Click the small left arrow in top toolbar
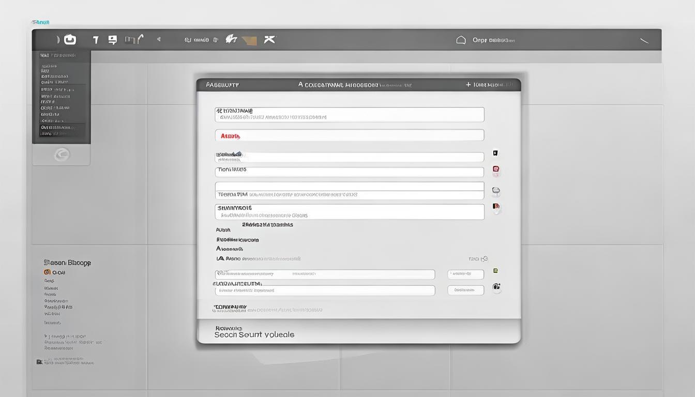 (159, 39)
